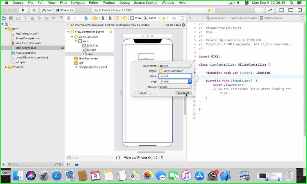The width and height of the screenshot is (307, 184).
Task: Click the Stop button in toolbar
Action: 34,10
